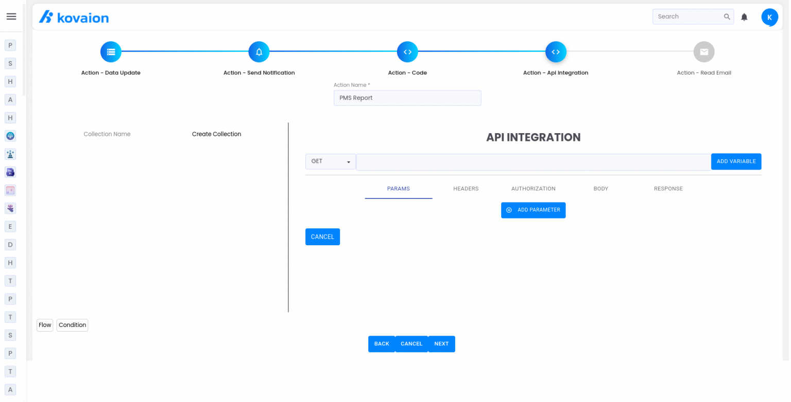Viewport: 791px width, 402px height.
Task: Click inside the Action Name input field
Action: (407, 98)
